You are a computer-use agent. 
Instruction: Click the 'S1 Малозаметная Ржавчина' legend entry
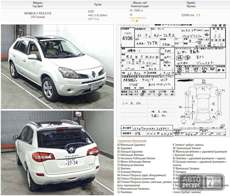point(133,189)
